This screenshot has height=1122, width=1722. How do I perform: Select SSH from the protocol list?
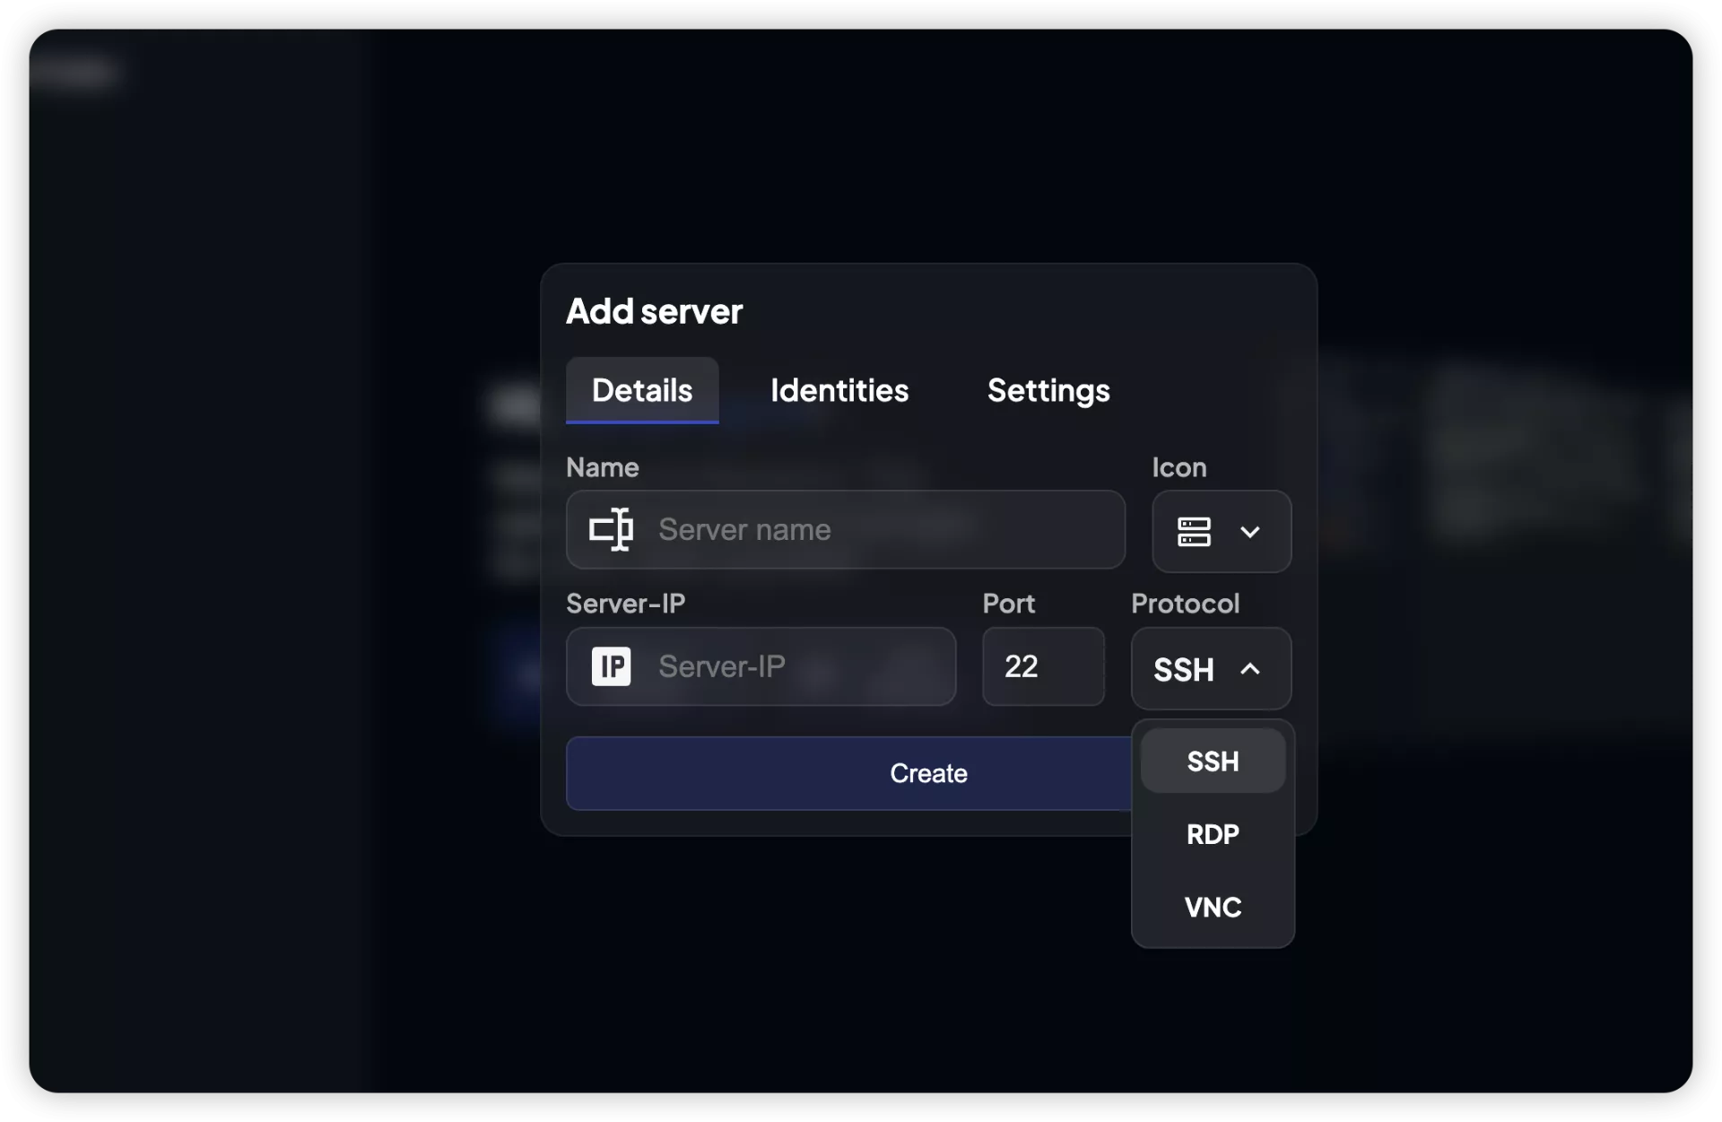1213,761
